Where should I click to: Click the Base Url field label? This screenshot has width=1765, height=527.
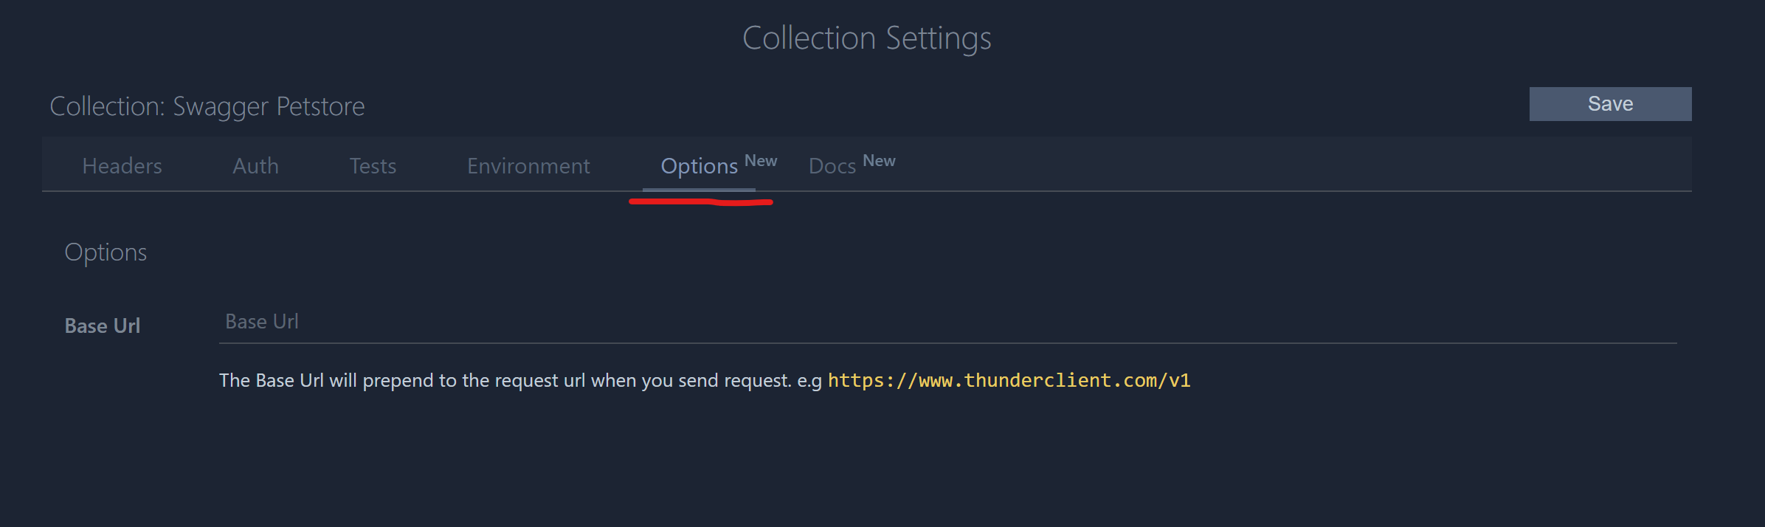[x=102, y=325]
